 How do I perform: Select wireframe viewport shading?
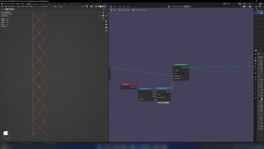99,7
